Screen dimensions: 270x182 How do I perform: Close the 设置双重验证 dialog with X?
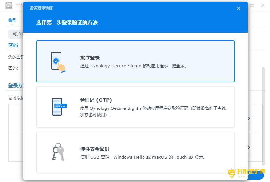click(x=239, y=8)
